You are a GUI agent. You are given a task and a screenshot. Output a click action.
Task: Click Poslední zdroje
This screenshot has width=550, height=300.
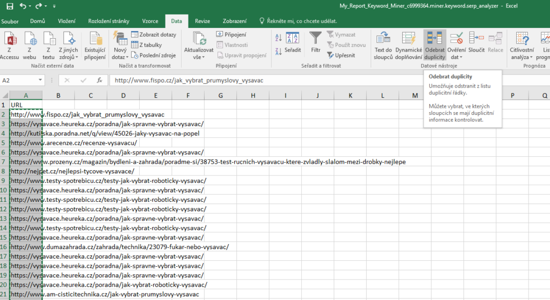(x=154, y=55)
